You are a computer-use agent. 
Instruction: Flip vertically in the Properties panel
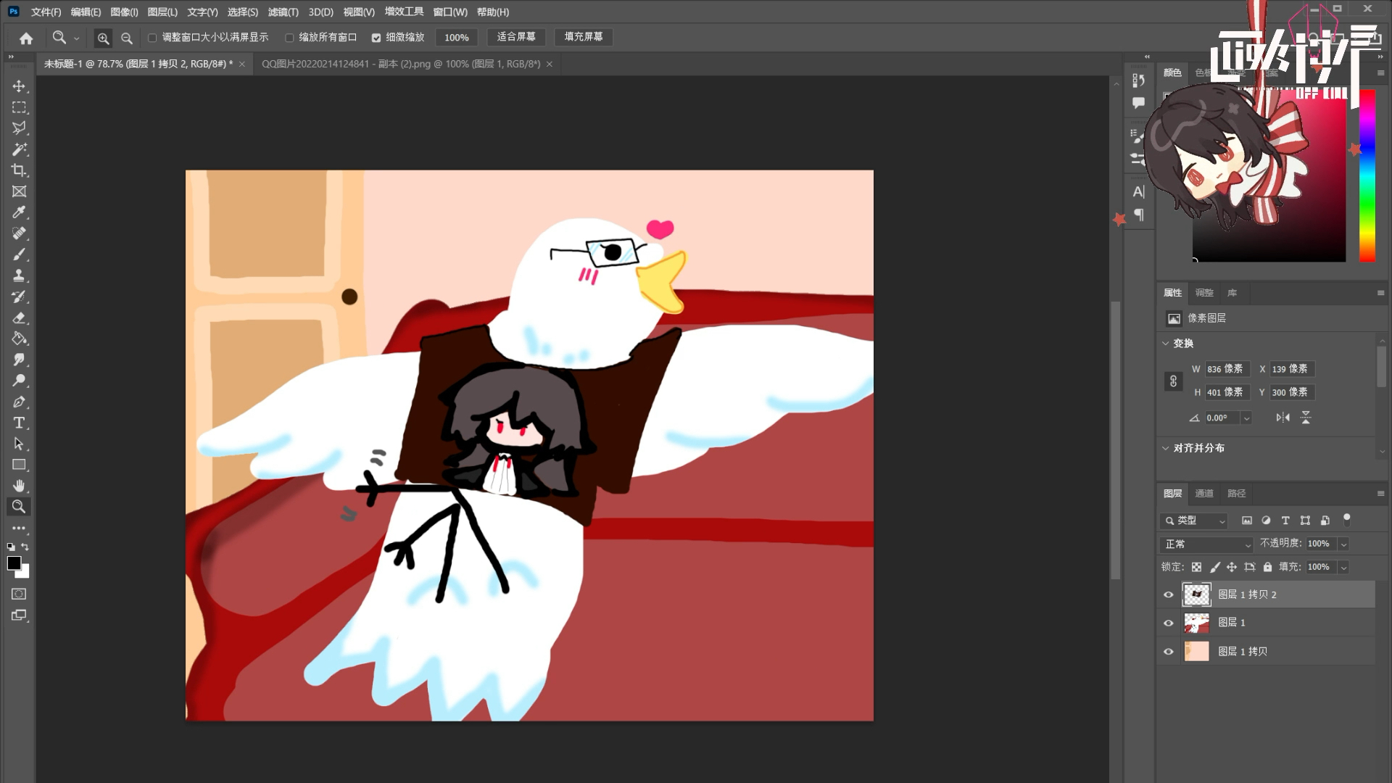[x=1306, y=418]
